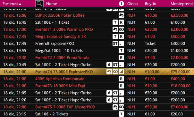The image size is (194, 117).
Task: Click the T icon on Mega Explosive Sunday 5 TK
Action: [x=115, y=37]
